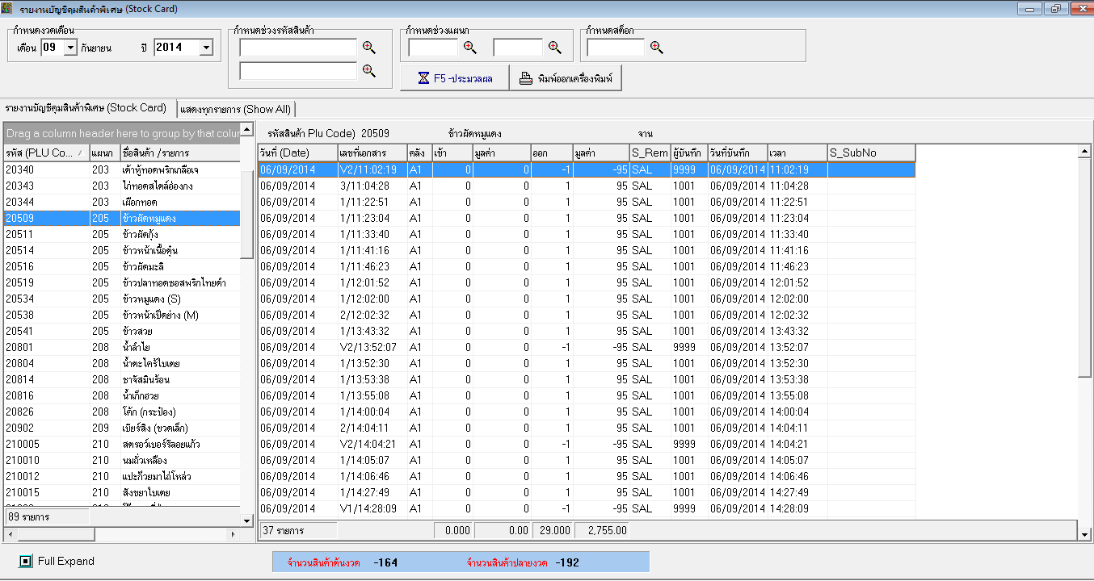Click the print to printer button

(566, 78)
